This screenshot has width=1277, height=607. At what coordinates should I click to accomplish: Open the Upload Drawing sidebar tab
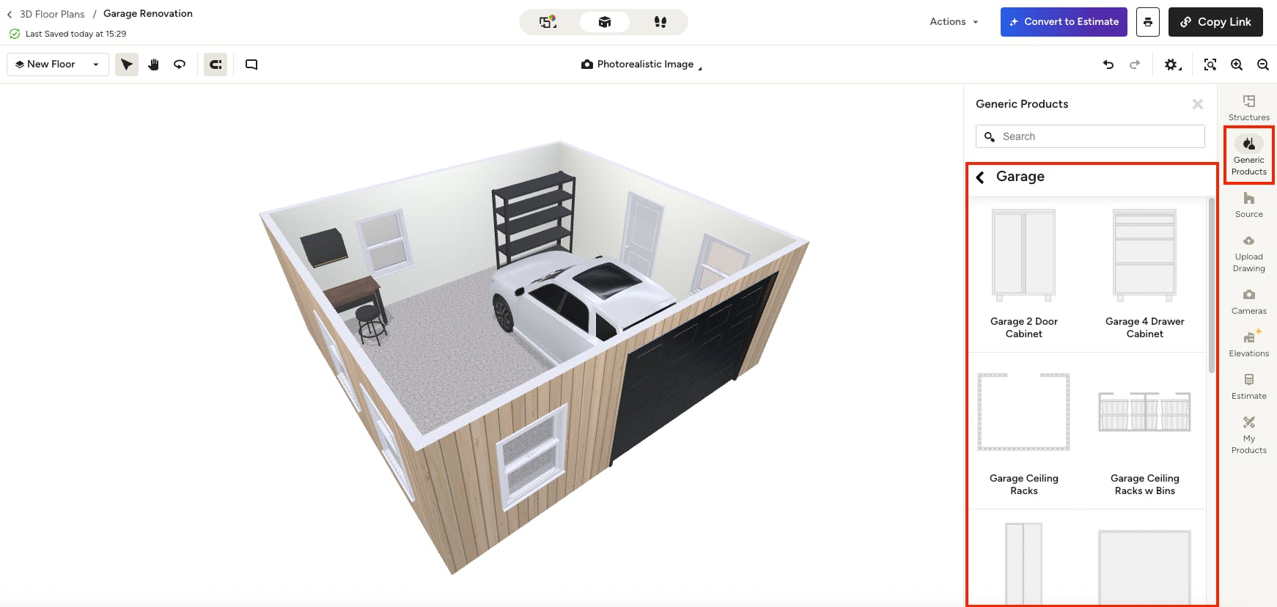tap(1249, 254)
